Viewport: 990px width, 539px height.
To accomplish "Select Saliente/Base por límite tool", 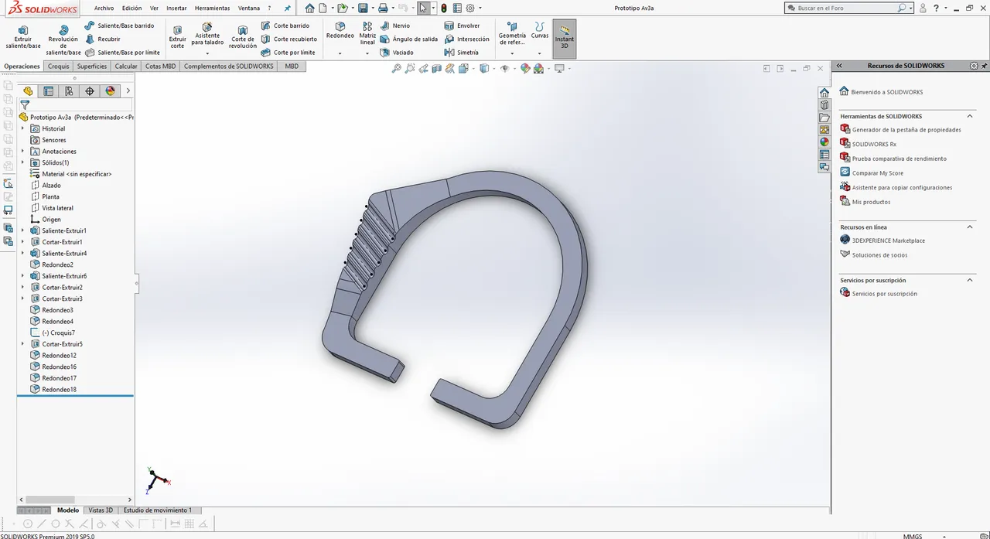I will (123, 53).
